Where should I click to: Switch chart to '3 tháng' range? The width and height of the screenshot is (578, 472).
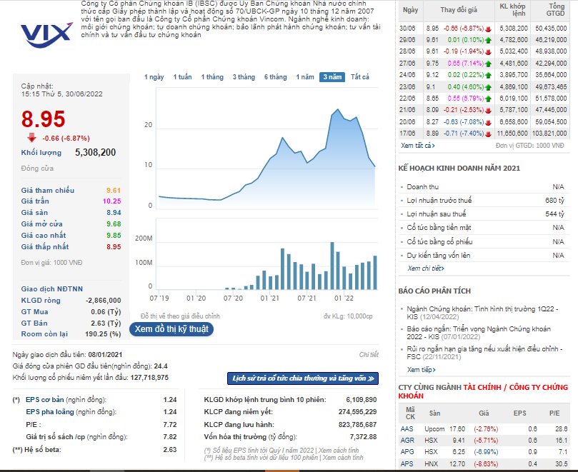244,77
